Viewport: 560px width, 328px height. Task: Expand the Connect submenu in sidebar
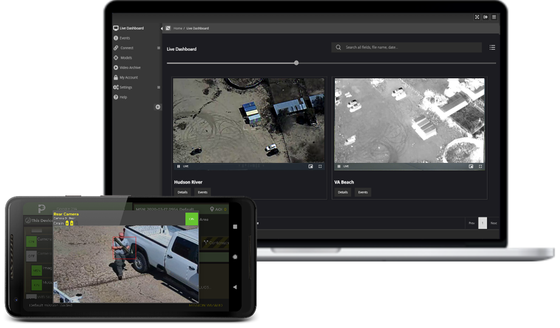tap(158, 48)
